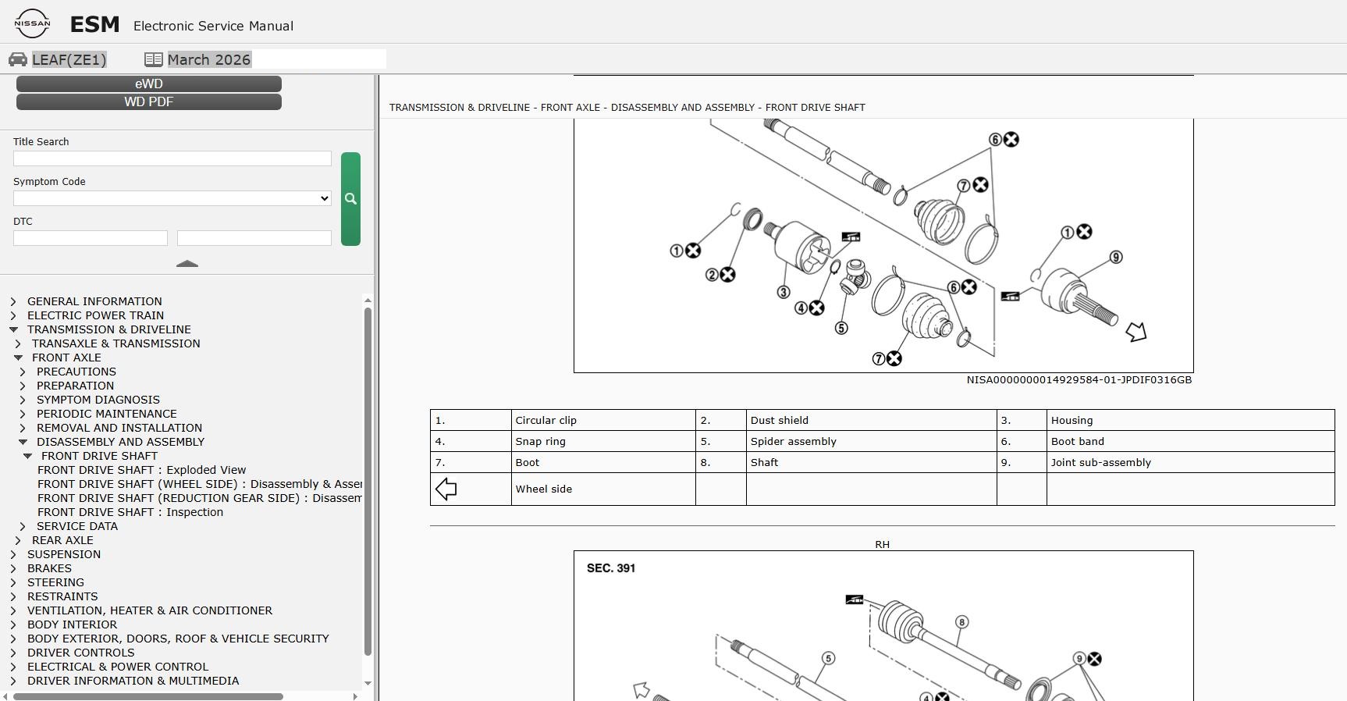Focus the first DTC input field
This screenshot has width=1347, height=701.
click(91, 238)
